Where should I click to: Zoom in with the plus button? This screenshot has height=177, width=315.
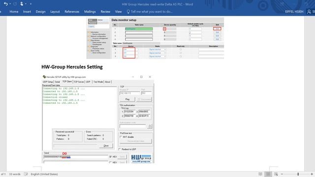pyautogui.click(x=312, y=174)
